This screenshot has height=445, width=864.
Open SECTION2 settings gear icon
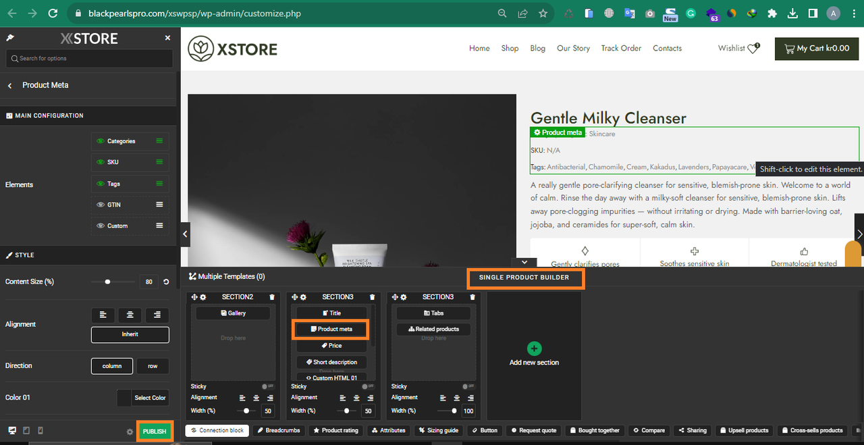point(203,297)
